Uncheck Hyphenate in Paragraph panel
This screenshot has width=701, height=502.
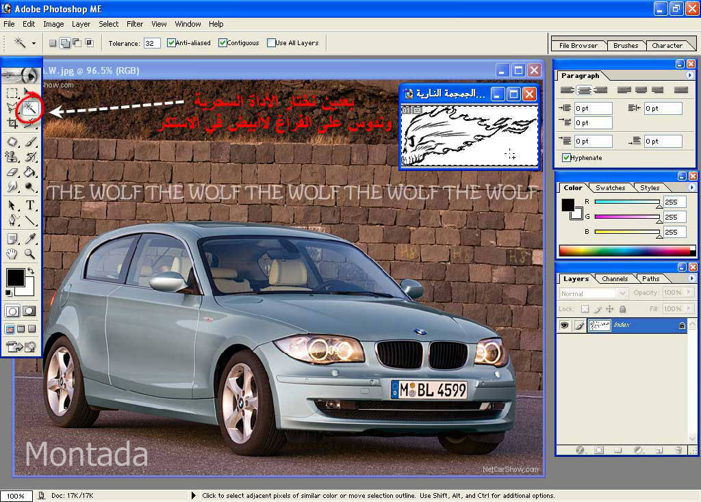pos(566,158)
